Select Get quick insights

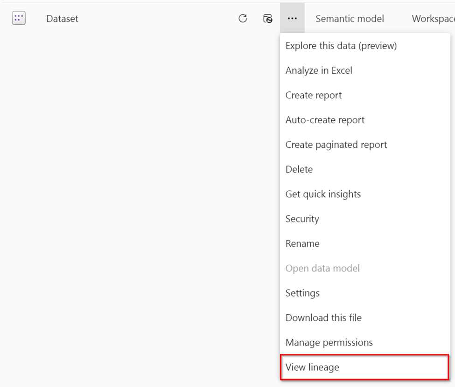pyautogui.click(x=323, y=194)
